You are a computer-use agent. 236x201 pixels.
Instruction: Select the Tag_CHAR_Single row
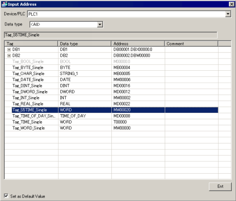(111, 74)
